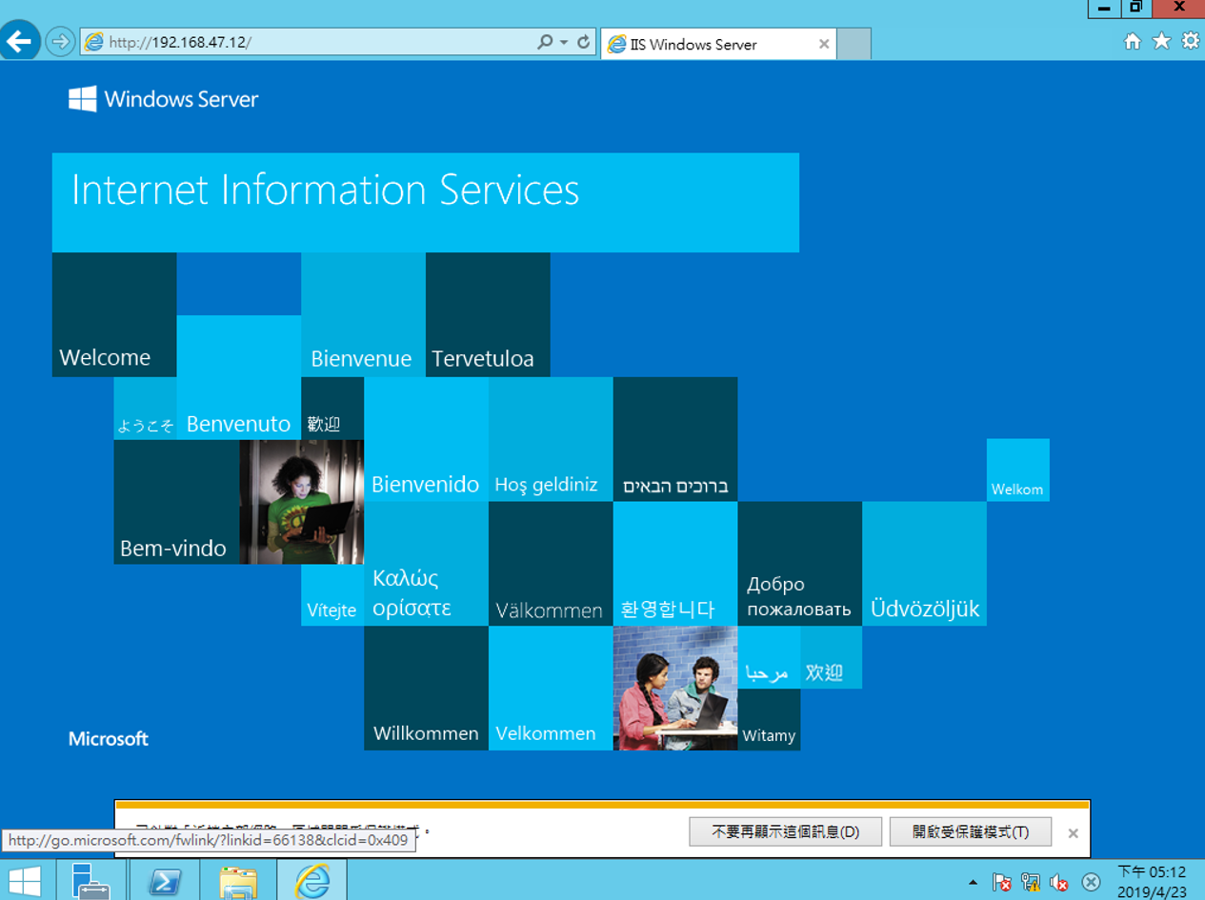Open Server Manager from the taskbar
The height and width of the screenshot is (900, 1205).
coord(91,880)
